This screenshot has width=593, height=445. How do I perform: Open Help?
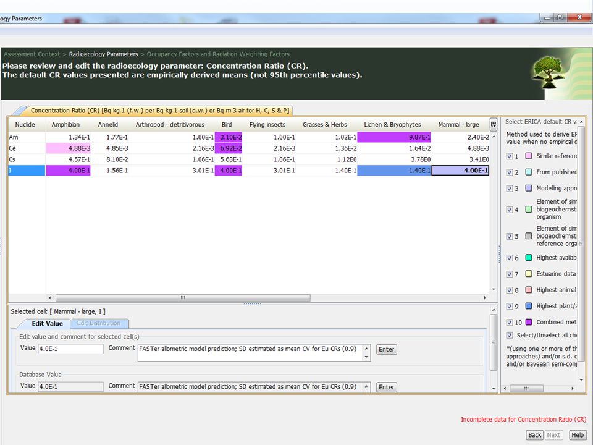(578, 435)
